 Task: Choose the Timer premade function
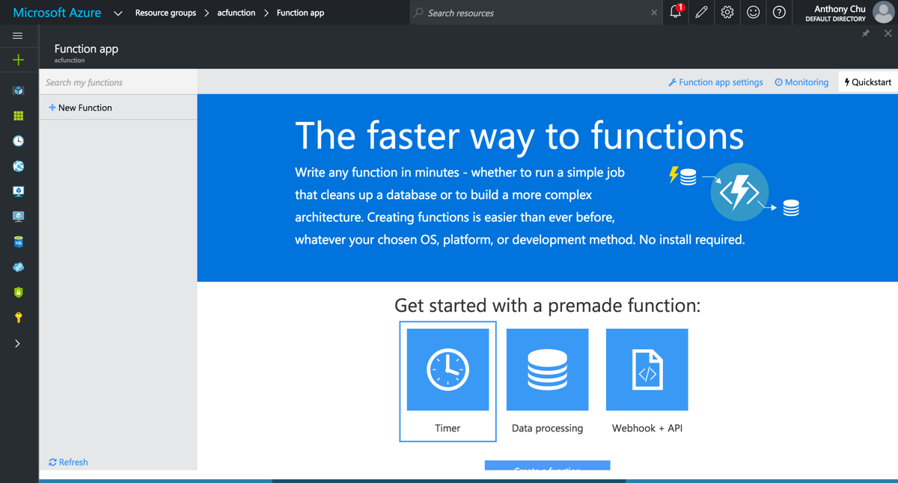click(448, 381)
